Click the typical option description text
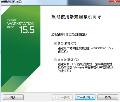 (x=86, y=50)
